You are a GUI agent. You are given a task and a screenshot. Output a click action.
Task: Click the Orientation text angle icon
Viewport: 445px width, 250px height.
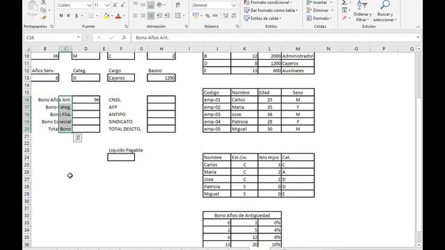click(160, 5)
